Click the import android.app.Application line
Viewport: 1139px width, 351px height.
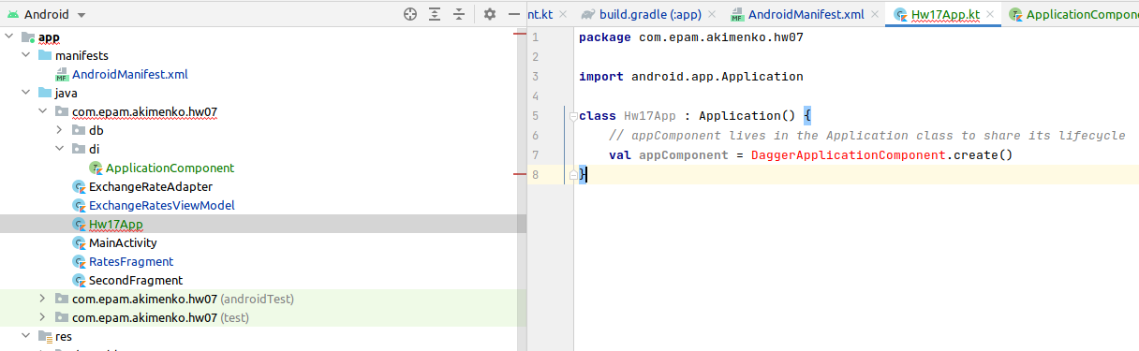tap(691, 77)
